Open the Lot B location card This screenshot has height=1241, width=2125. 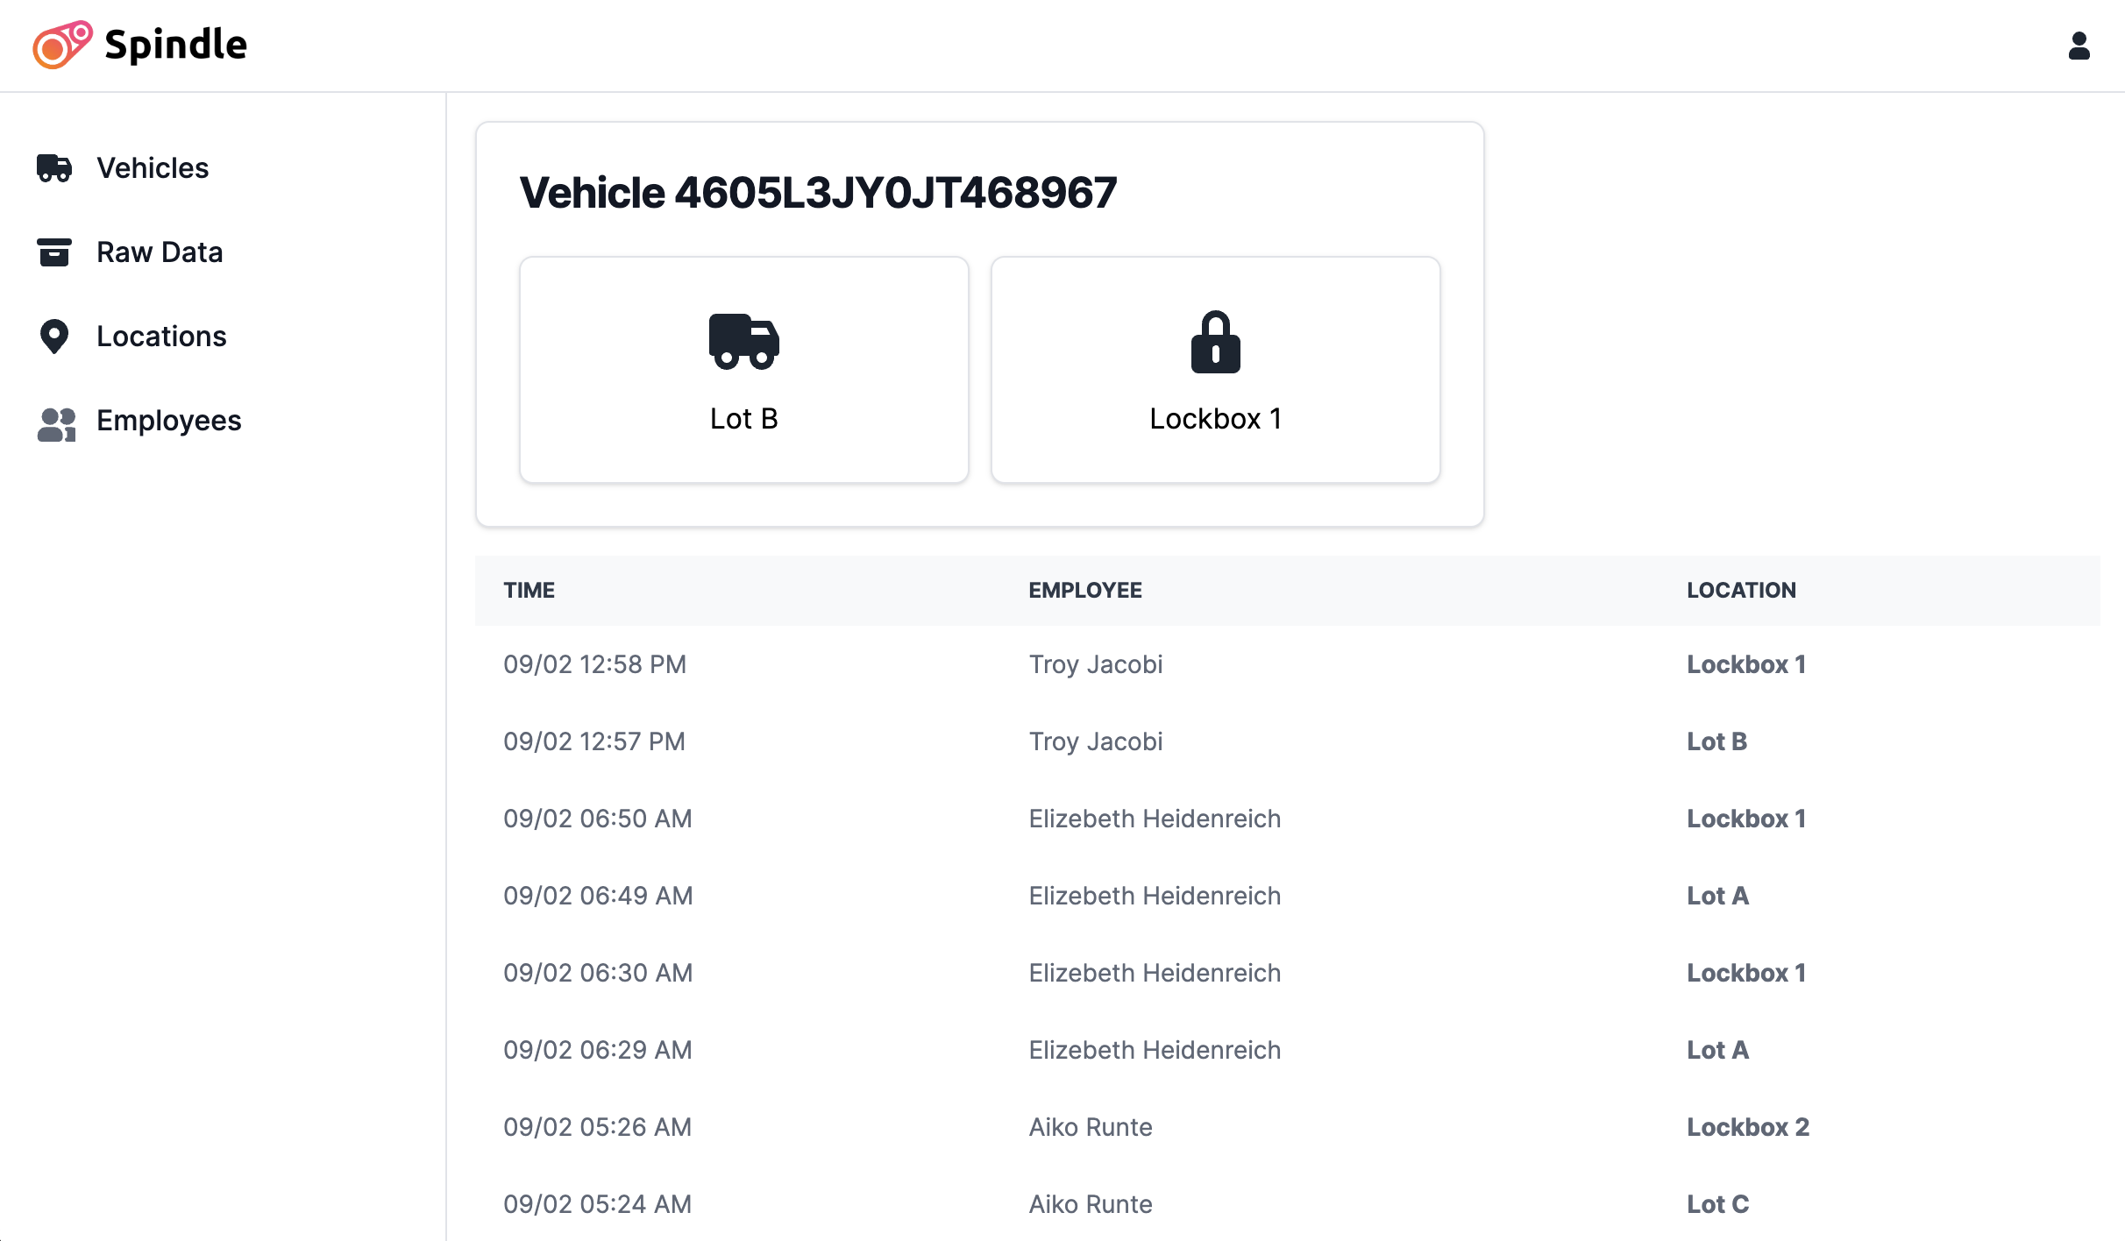(743, 369)
